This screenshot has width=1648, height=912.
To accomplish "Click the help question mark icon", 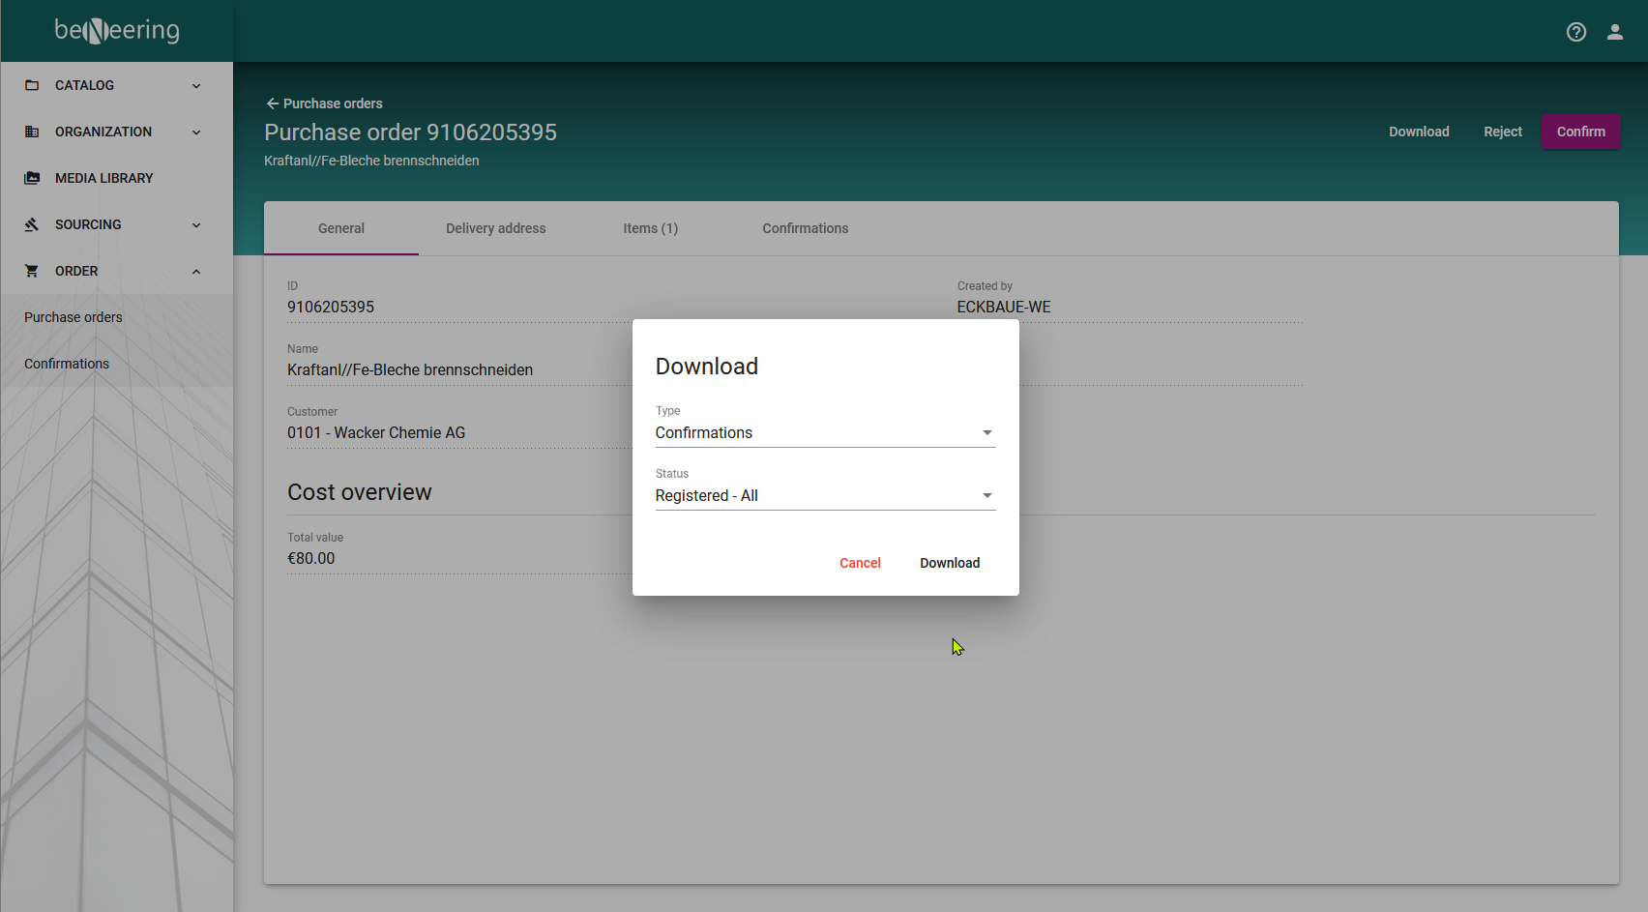I will click(x=1576, y=32).
